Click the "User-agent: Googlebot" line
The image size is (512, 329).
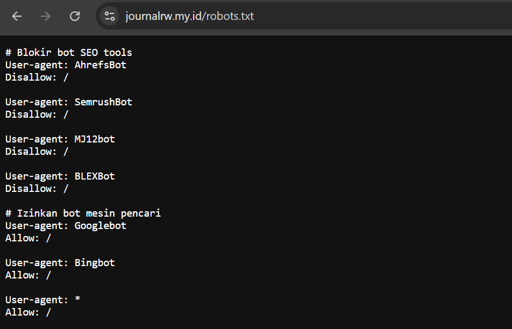click(66, 226)
